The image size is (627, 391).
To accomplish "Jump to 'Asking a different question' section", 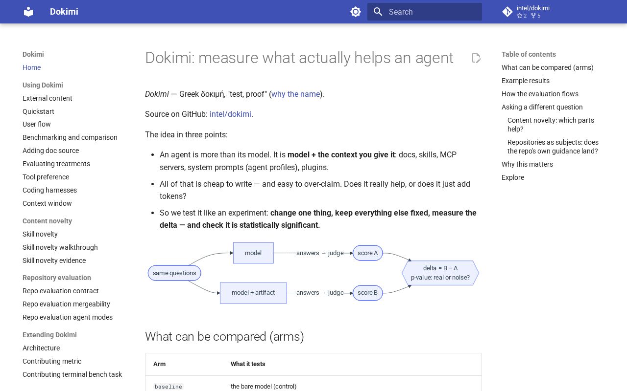I will (x=542, y=107).
